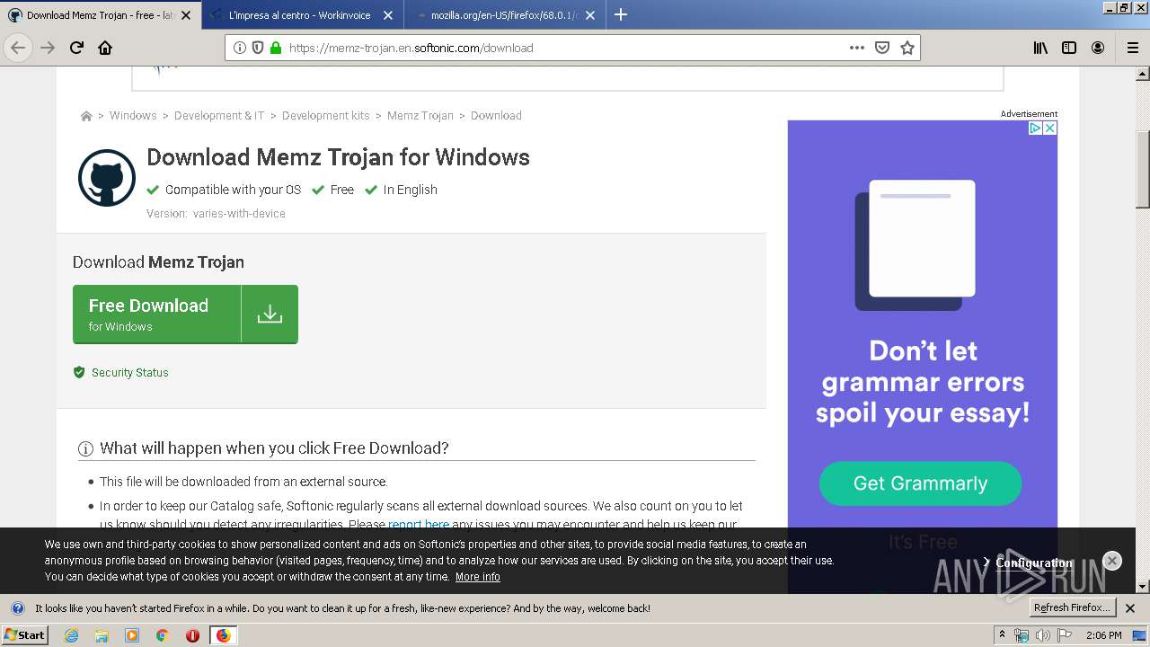Screen dimensions: 1150x647
Task: Switch to L'impresa al centro - Workinvoice tab
Action: (x=303, y=15)
